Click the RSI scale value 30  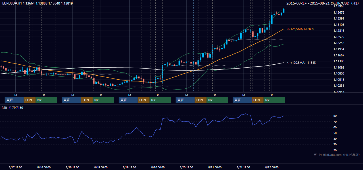pos(335,144)
